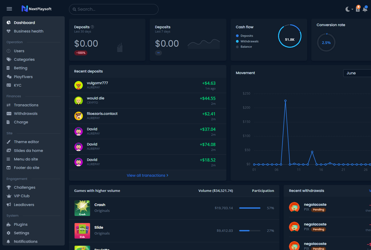Click the Betting sidebar icon

8,68
